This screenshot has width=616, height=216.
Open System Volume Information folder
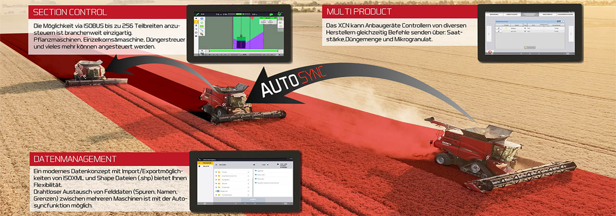(267, 183)
